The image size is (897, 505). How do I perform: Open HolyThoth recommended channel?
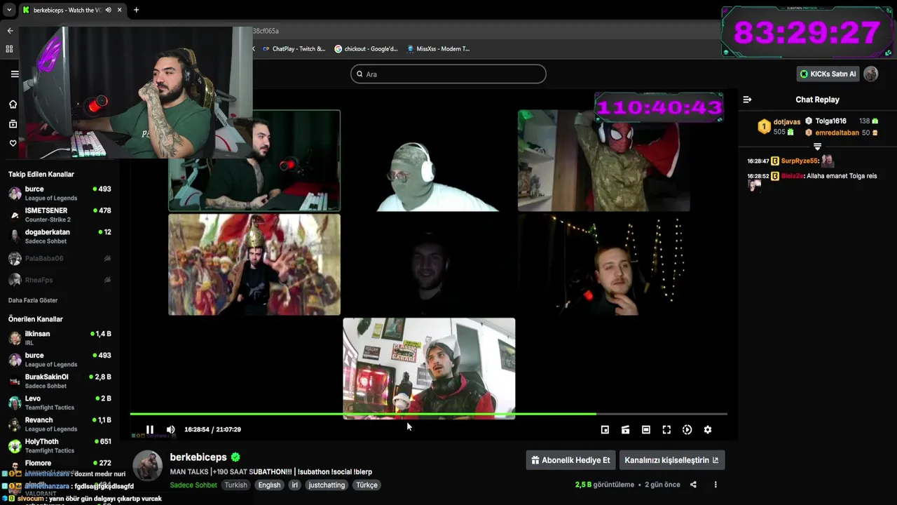[60, 446]
